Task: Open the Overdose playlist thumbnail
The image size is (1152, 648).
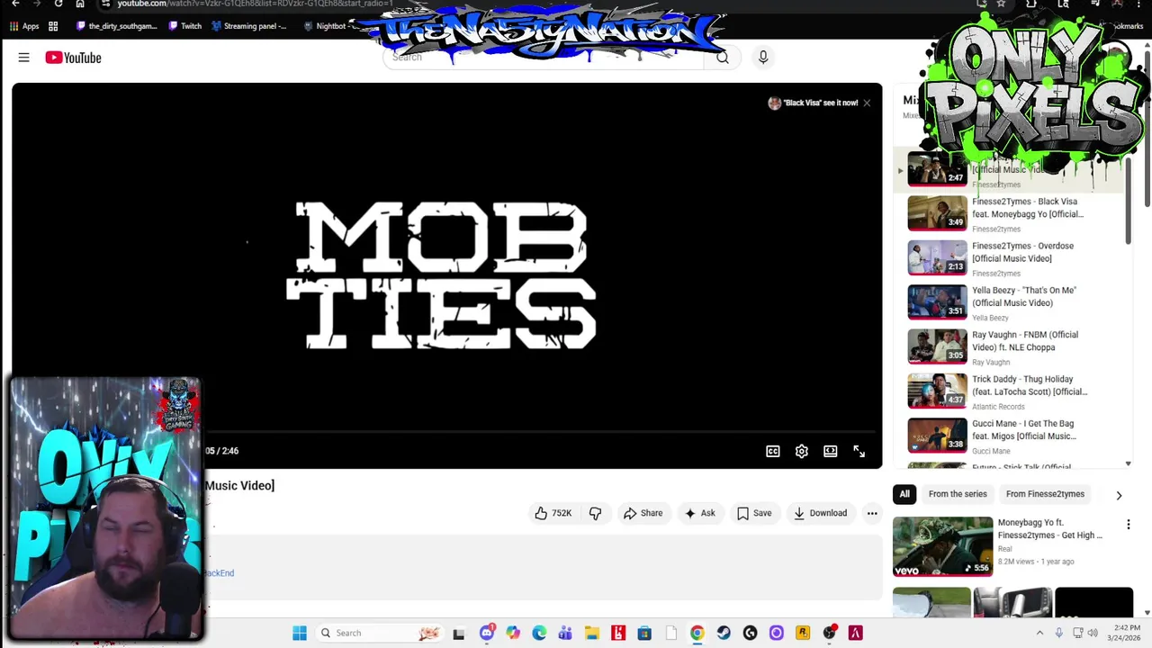Action: (937, 257)
